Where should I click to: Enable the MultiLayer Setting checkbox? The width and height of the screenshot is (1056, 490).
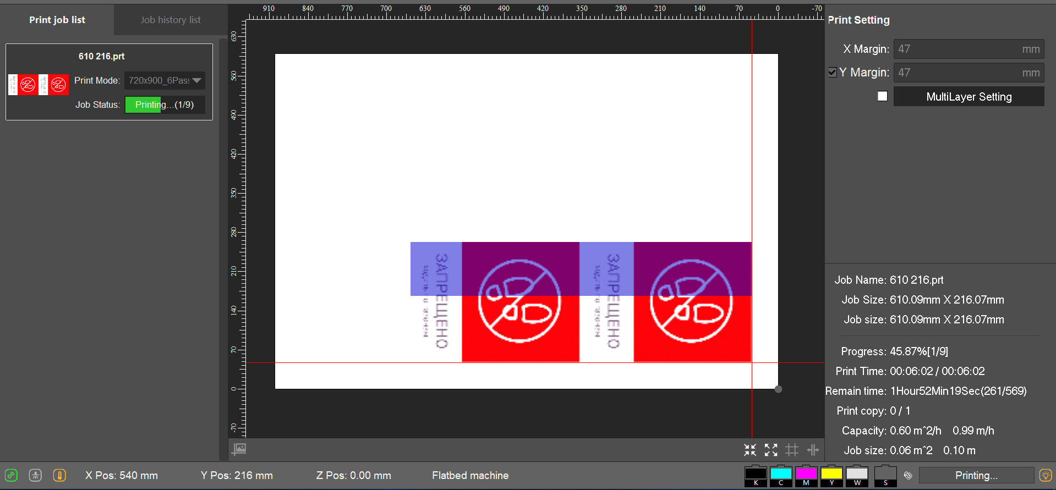coord(883,96)
